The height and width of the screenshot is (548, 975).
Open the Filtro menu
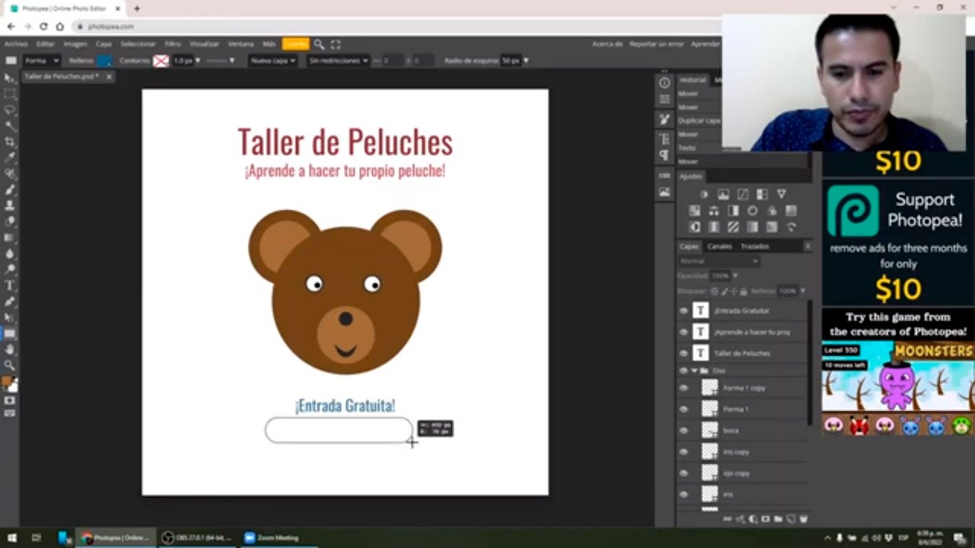pos(173,44)
